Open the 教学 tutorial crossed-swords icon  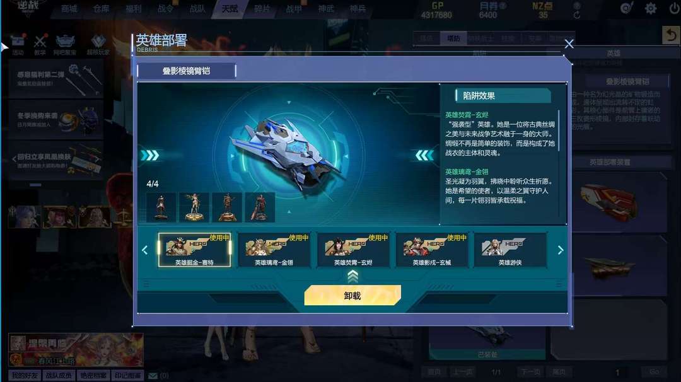pyautogui.click(x=40, y=44)
